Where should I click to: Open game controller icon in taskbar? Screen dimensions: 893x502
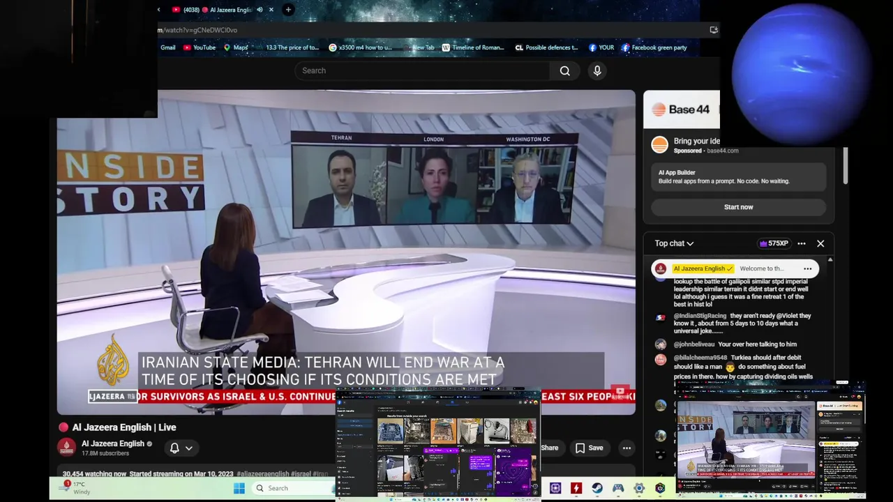(x=618, y=488)
